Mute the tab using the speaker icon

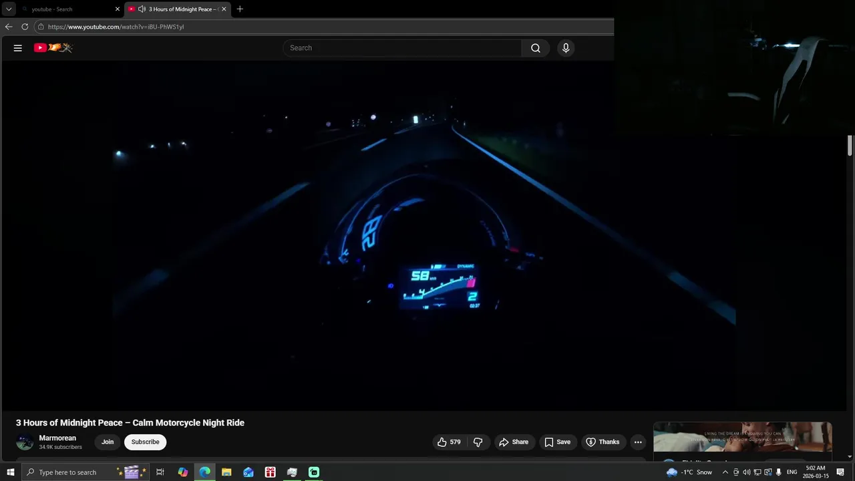pyautogui.click(x=142, y=9)
